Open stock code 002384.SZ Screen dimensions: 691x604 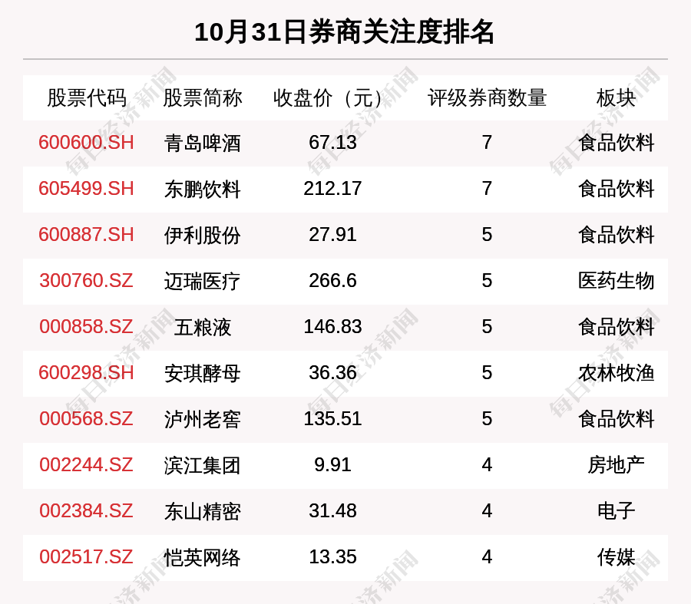(86, 511)
